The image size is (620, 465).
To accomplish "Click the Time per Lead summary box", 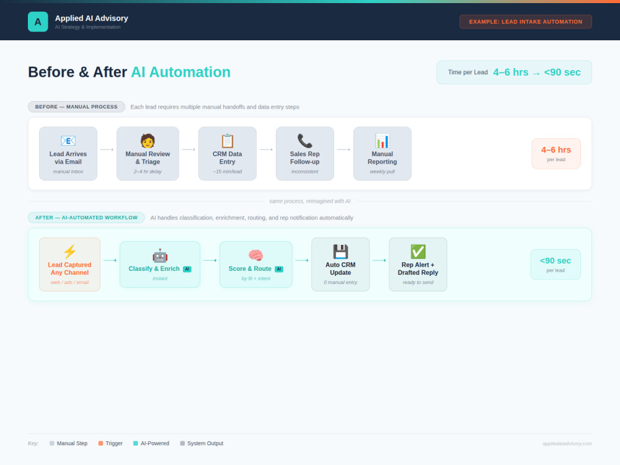I will pos(514,73).
